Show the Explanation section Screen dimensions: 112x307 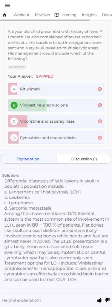(28, 159)
